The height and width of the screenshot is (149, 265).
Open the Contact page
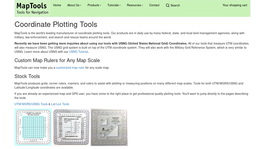pos(154,5)
